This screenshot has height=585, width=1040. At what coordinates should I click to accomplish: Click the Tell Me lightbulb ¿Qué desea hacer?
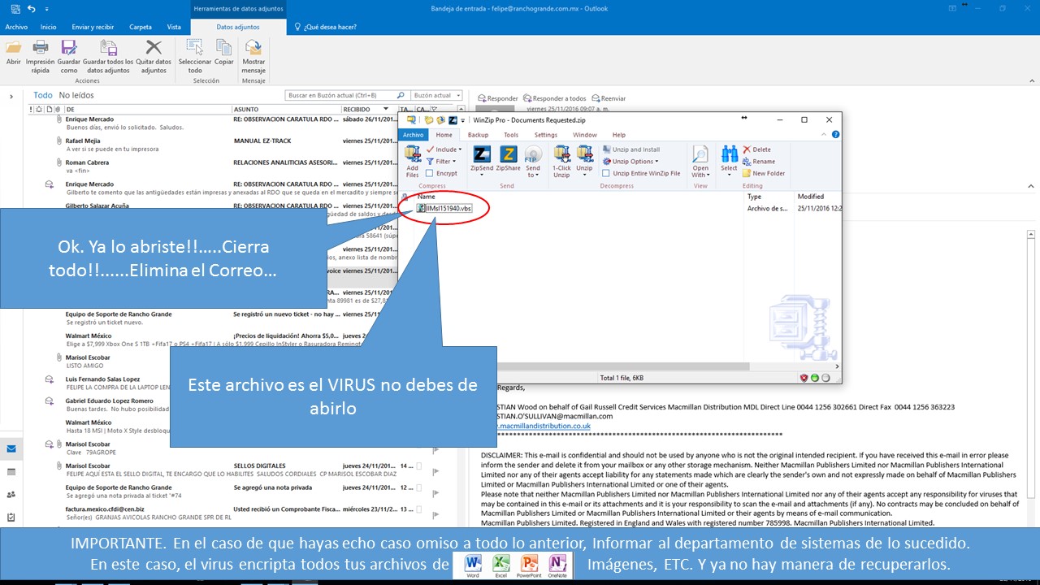point(298,27)
